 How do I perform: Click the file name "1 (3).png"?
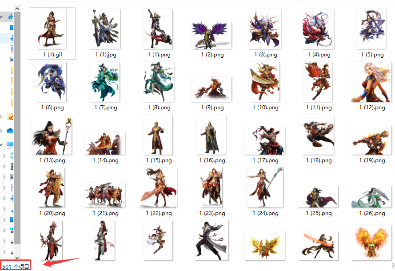pyautogui.click(x=266, y=55)
